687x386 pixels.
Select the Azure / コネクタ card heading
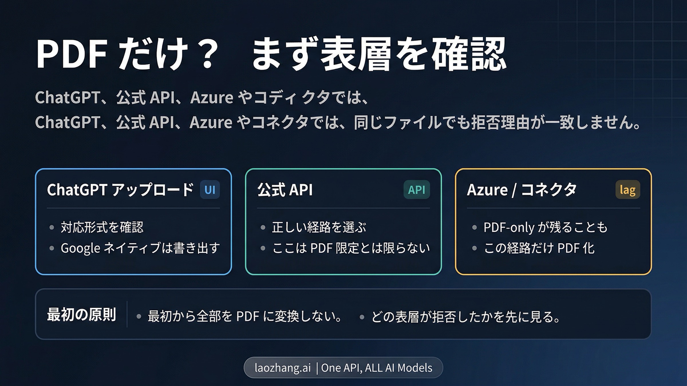(x=522, y=190)
